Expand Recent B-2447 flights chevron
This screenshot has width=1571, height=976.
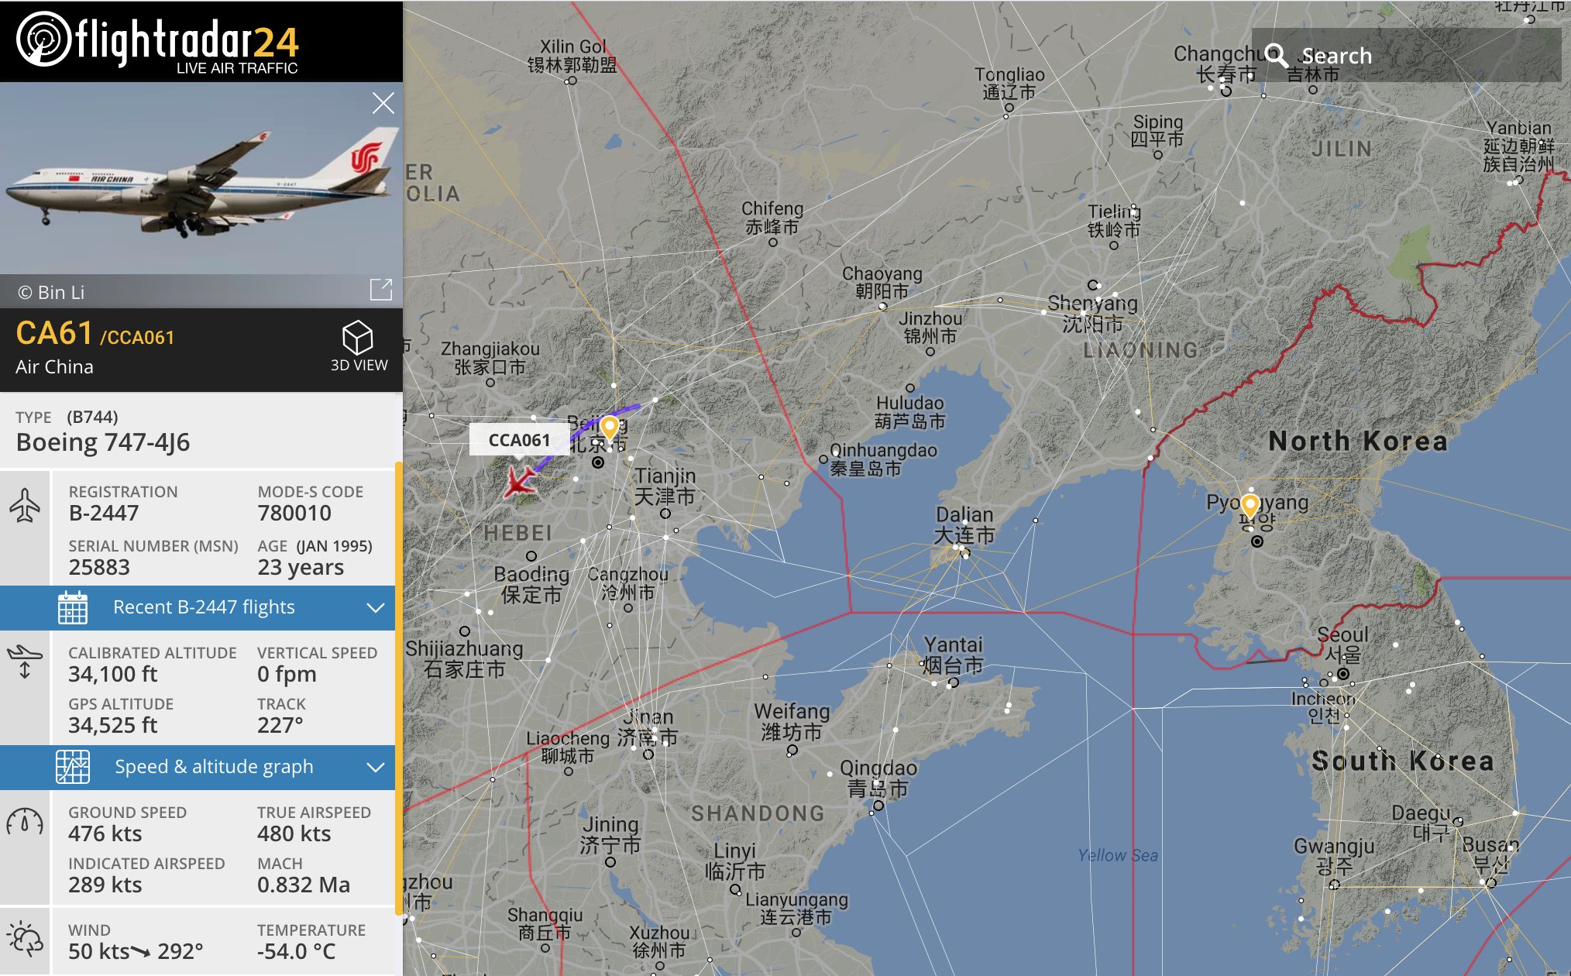coord(376,607)
